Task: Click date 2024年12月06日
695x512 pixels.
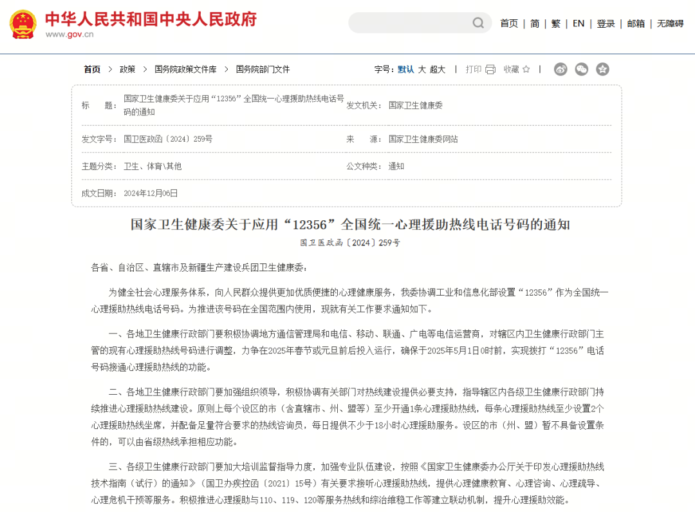Action: (151, 193)
